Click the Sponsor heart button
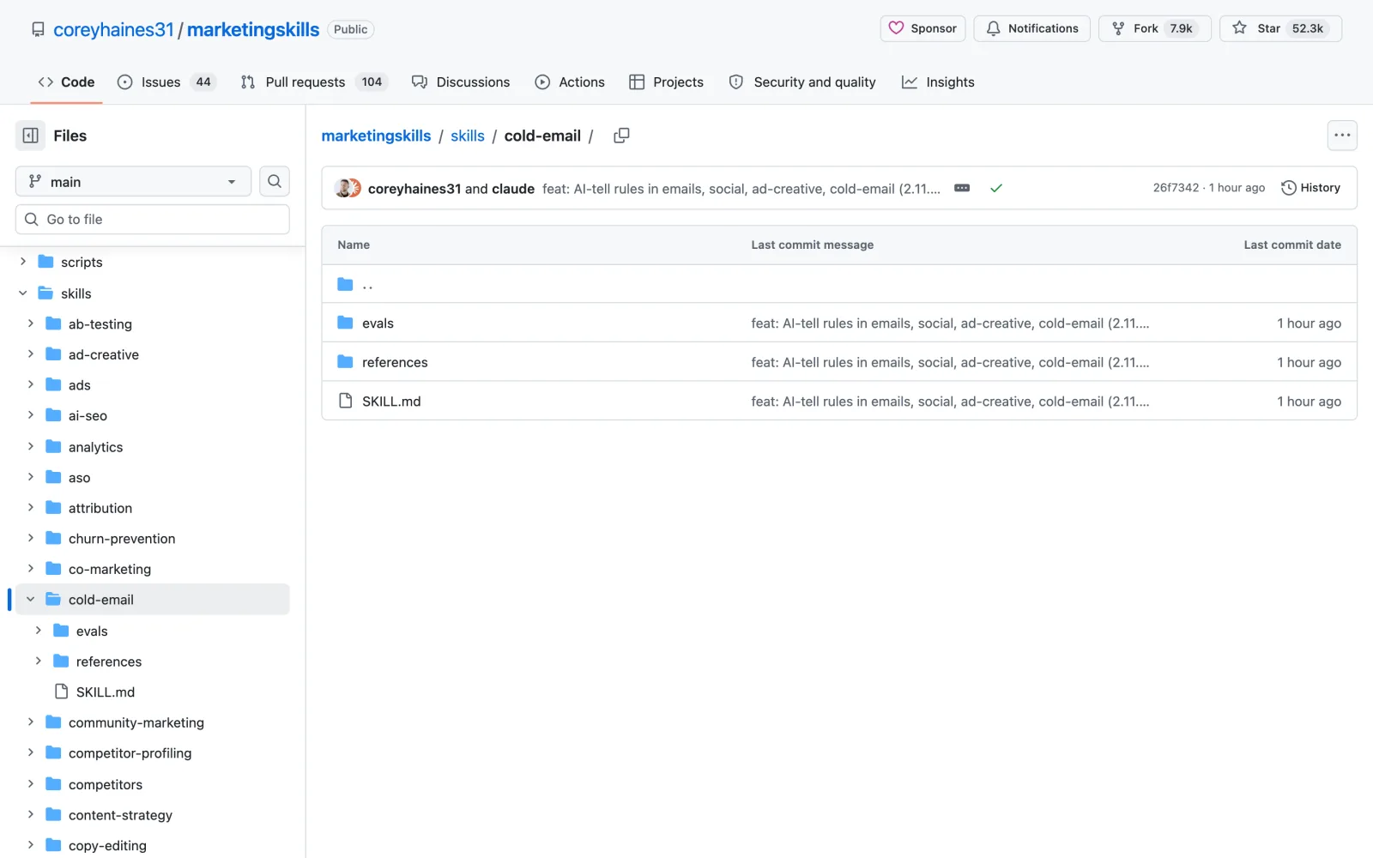This screenshot has height=858, width=1373. pos(922,28)
